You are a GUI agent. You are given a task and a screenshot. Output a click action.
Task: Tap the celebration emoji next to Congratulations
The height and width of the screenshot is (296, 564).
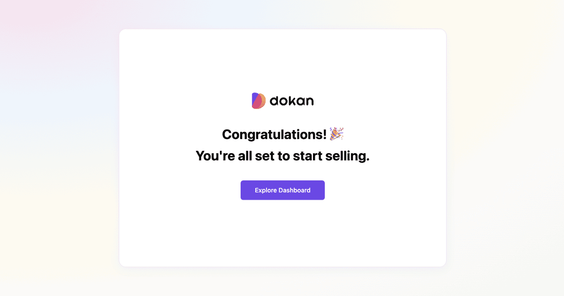click(x=337, y=133)
